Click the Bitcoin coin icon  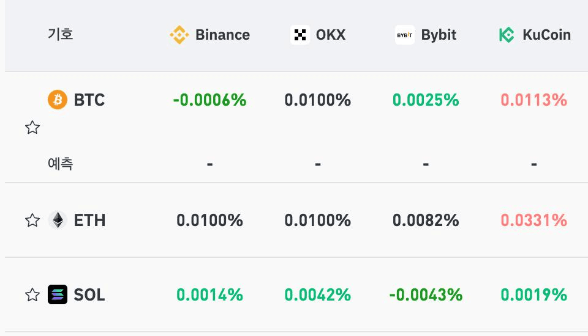click(58, 100)
